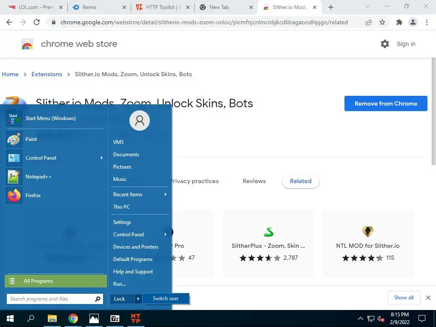Expand pinned Control Panel arrow
The image size is (436, 327).
101,158
